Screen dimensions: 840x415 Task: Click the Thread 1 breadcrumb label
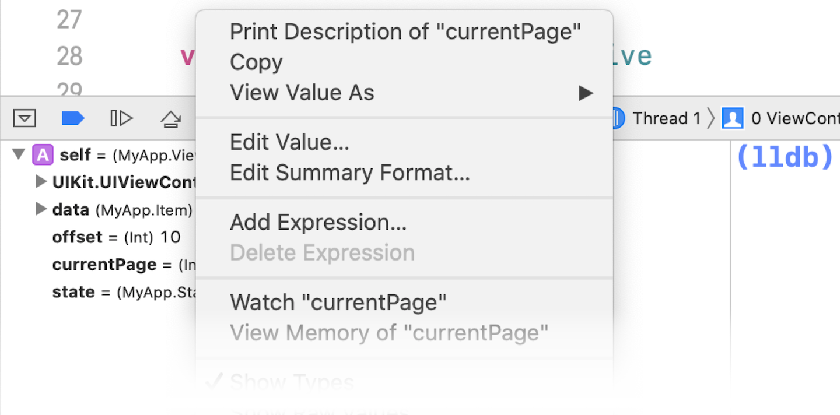pos(667,119)
